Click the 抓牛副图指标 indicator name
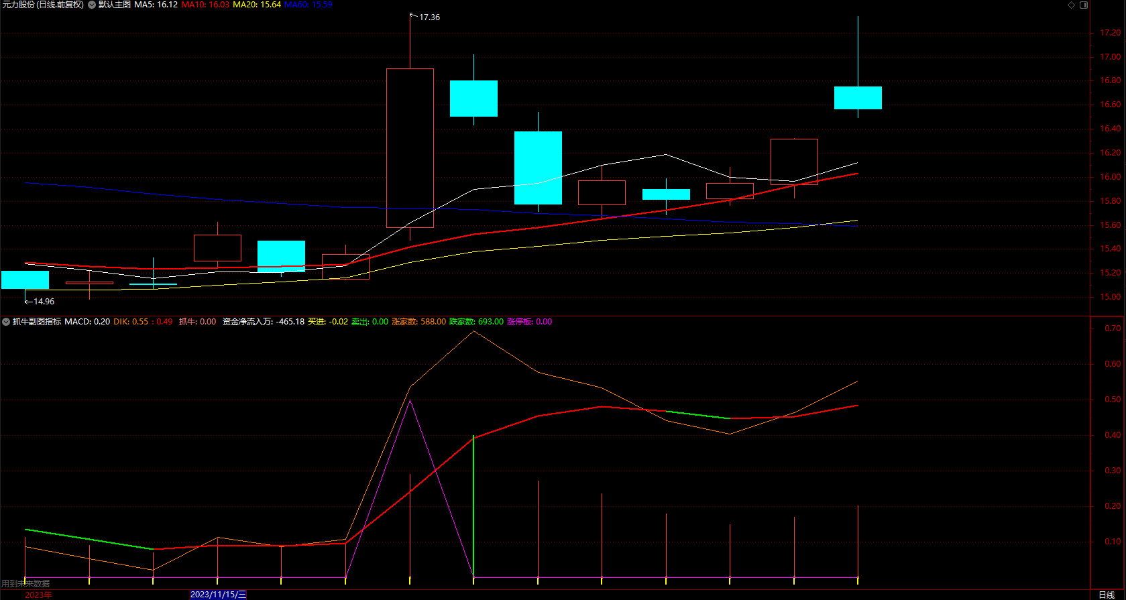Viewport: 1126px width, 600px height. tap(37, 322)
